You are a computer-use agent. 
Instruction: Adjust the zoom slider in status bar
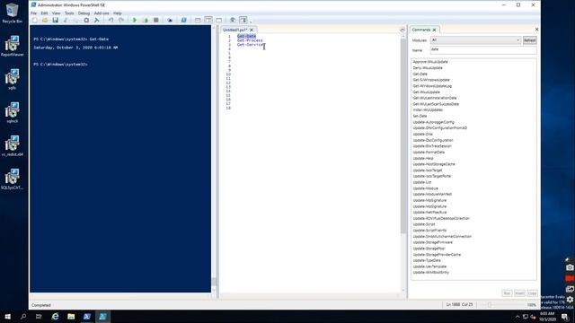point(490,305)
